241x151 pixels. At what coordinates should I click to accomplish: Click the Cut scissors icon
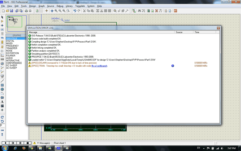click(84, 11)
